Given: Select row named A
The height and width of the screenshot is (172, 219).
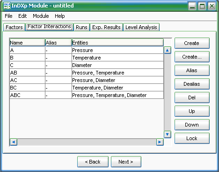Looking at the screenshot, I should [27, 50].
